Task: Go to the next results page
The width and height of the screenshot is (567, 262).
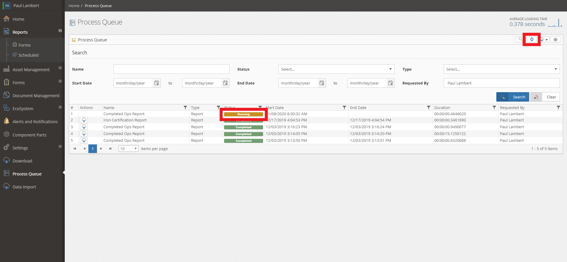Action: tap(101, 149)
